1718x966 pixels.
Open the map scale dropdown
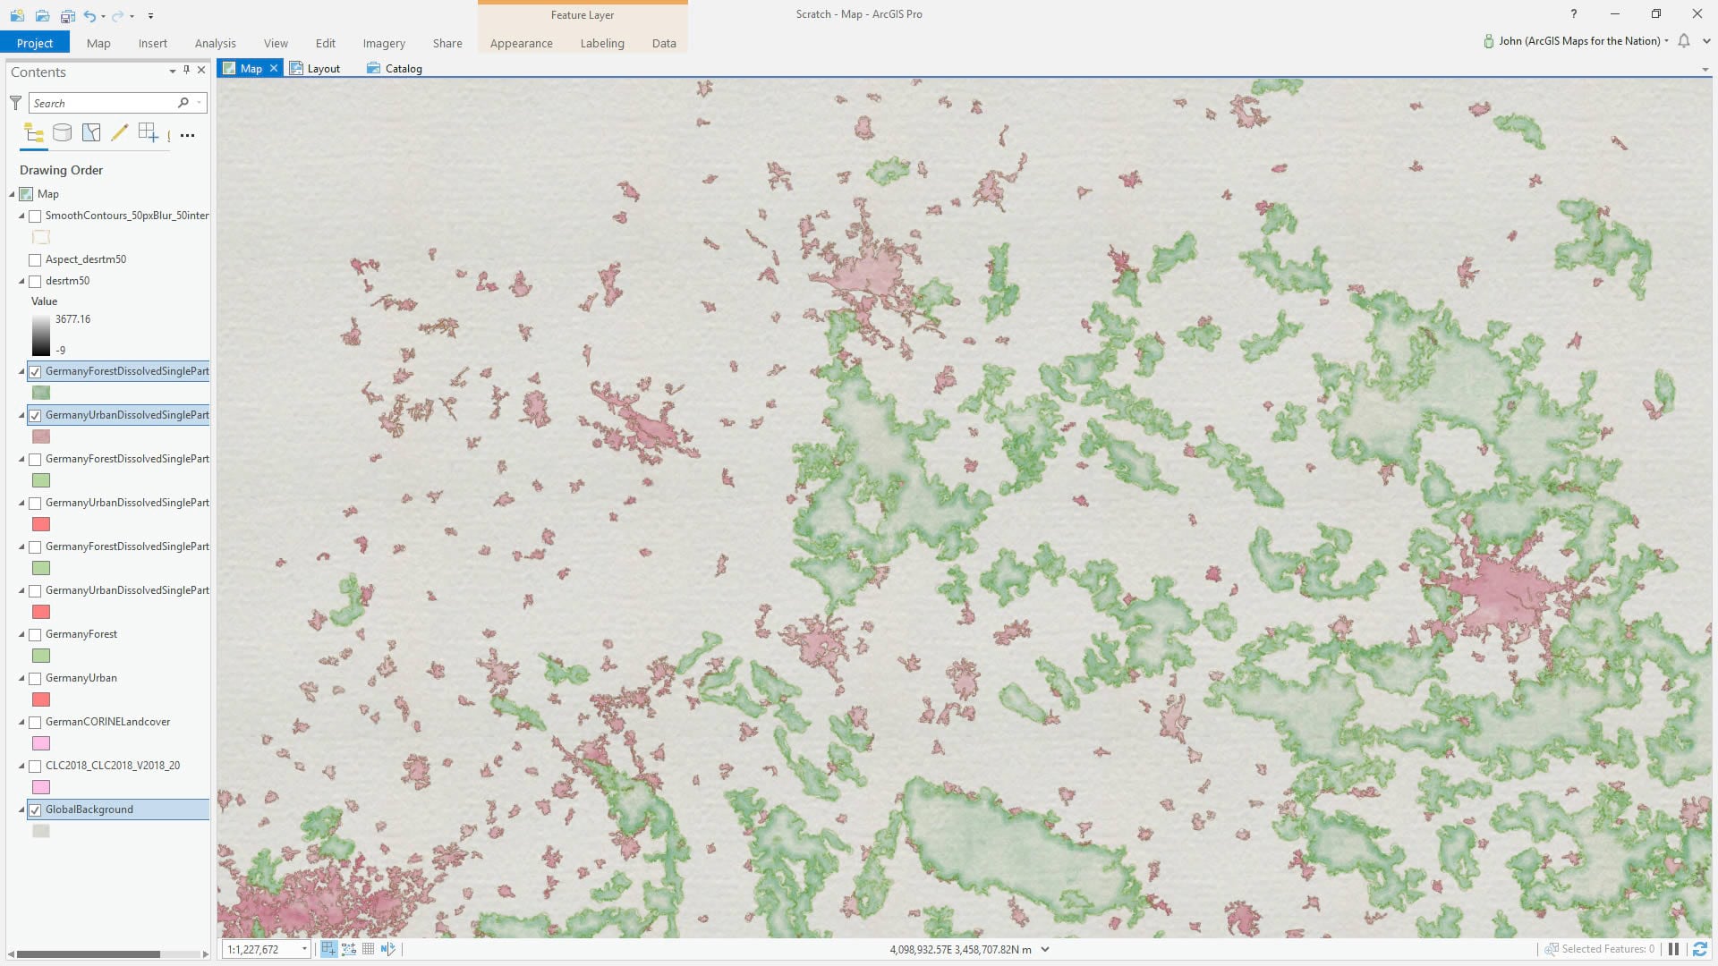304,949
